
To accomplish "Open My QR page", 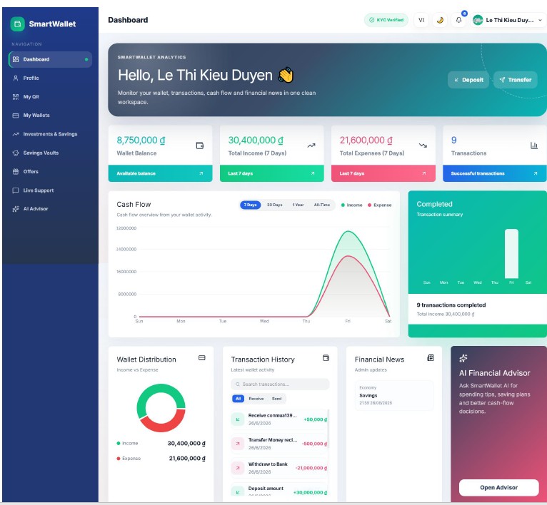I will 50,96.
